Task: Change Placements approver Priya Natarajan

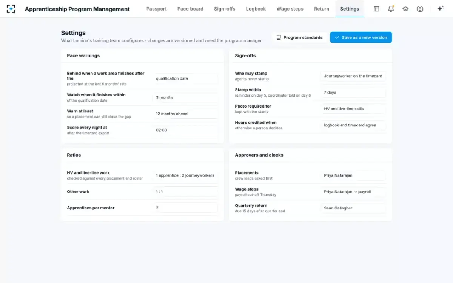Action: click(353, 175)
